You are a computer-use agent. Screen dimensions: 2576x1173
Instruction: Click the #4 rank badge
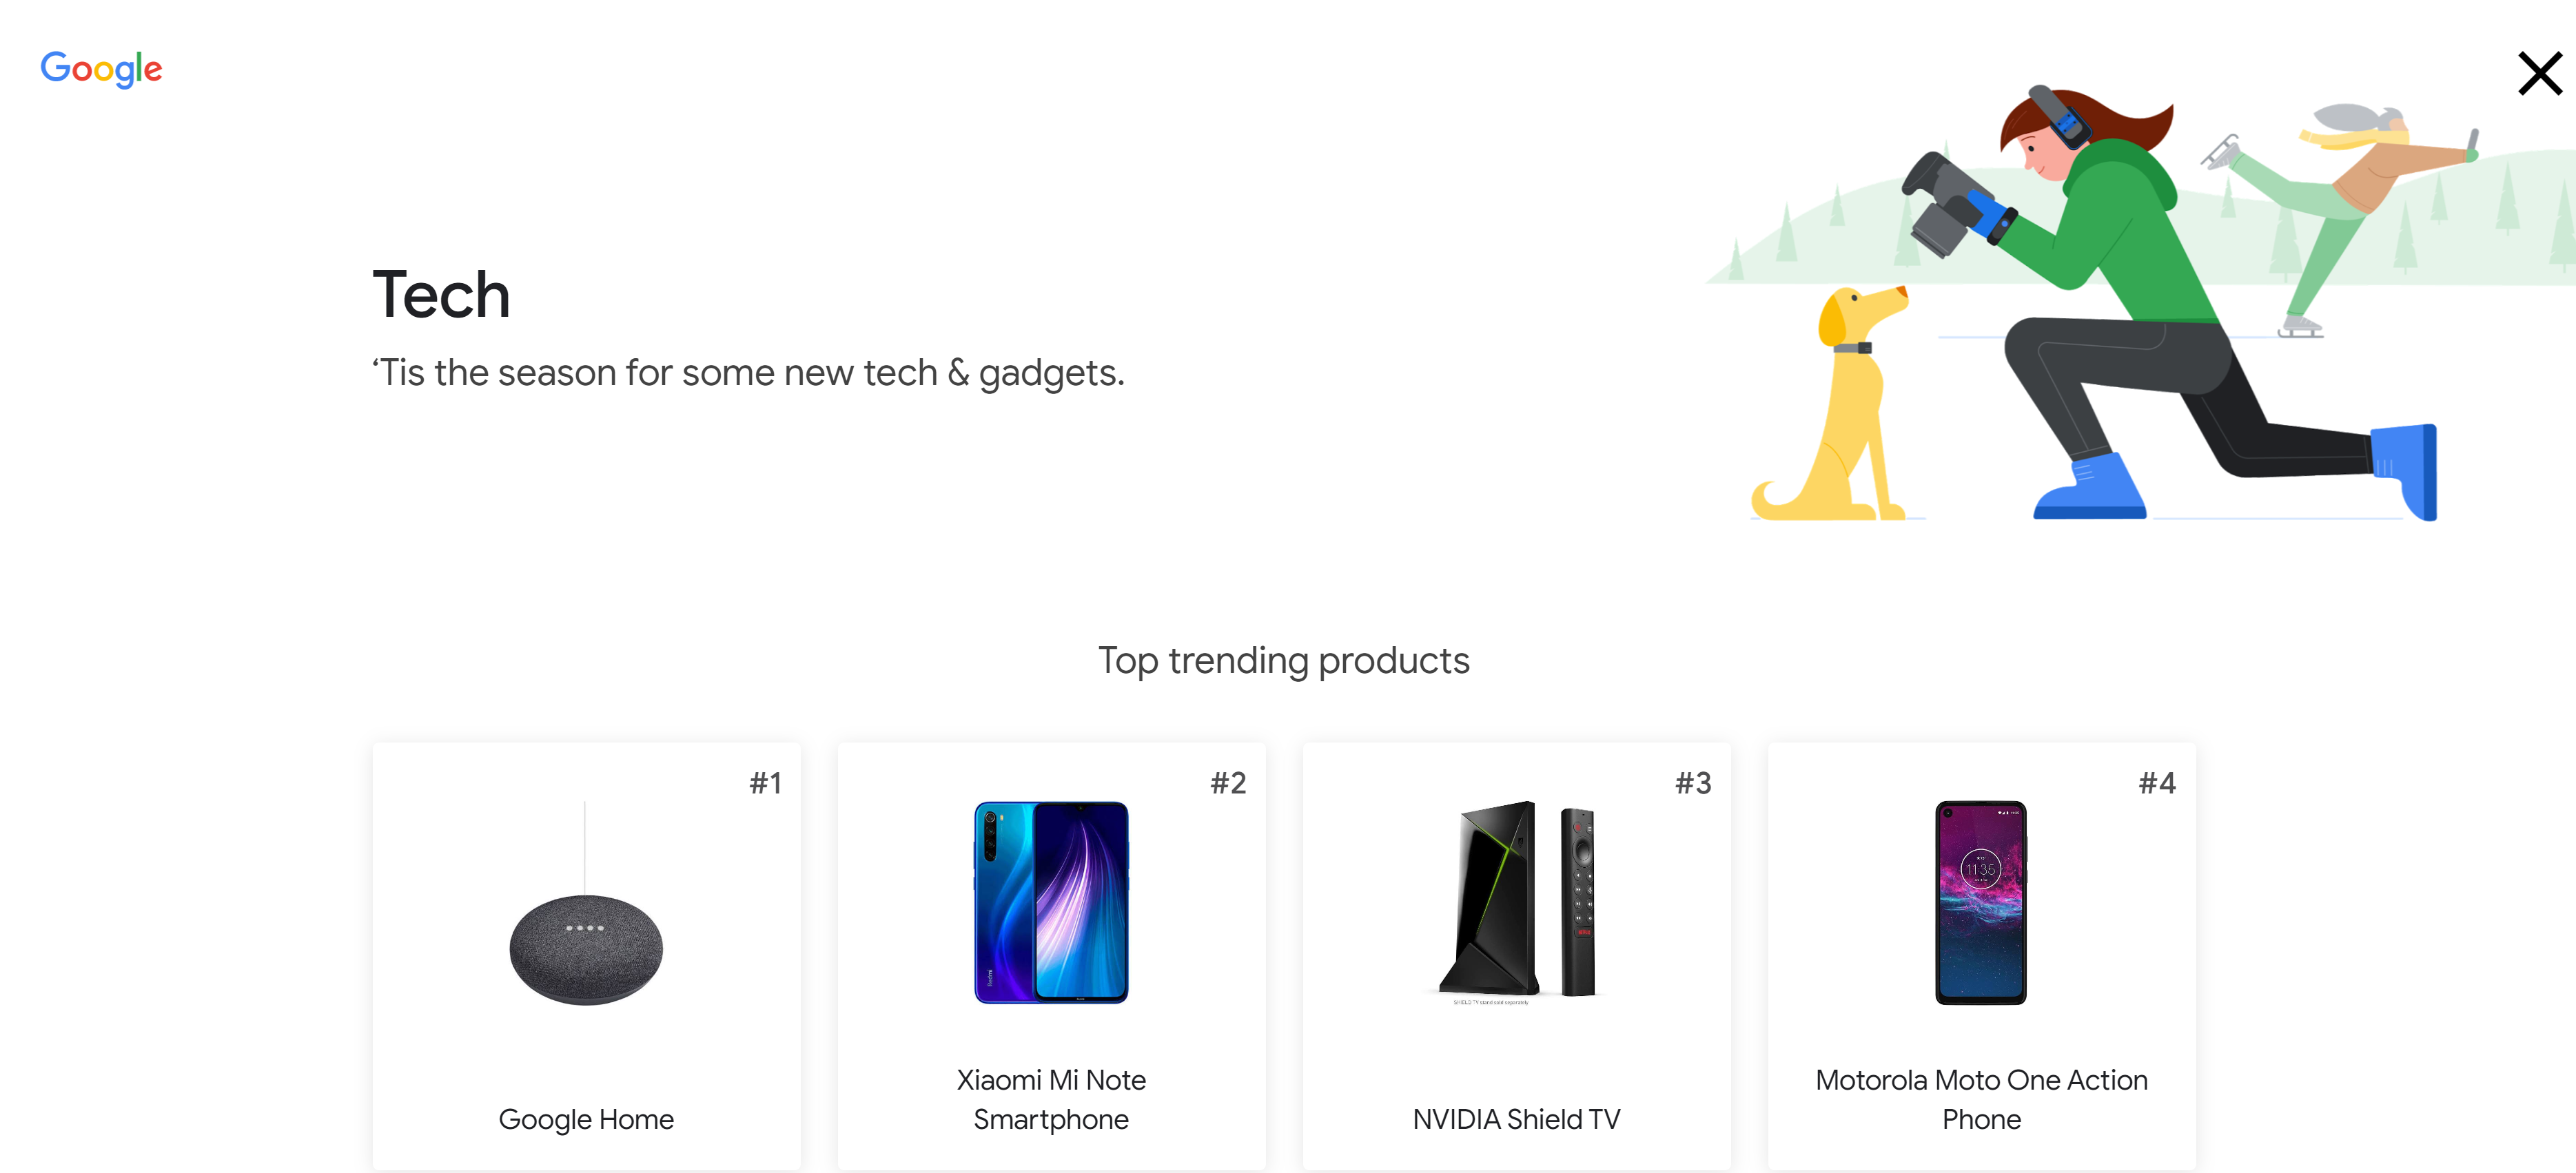2158,785
